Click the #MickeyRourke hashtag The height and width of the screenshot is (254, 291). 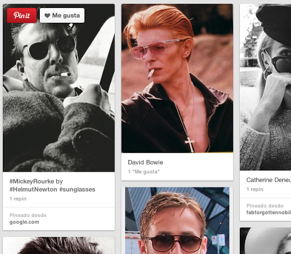click(x=32, y=181)
